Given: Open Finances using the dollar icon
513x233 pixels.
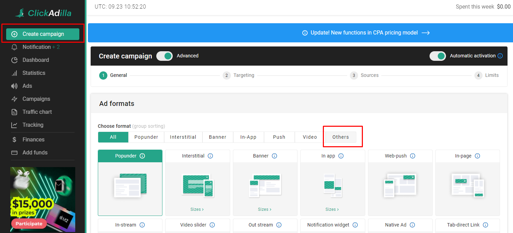Looking at the screenshot, I should click(14, 139).
